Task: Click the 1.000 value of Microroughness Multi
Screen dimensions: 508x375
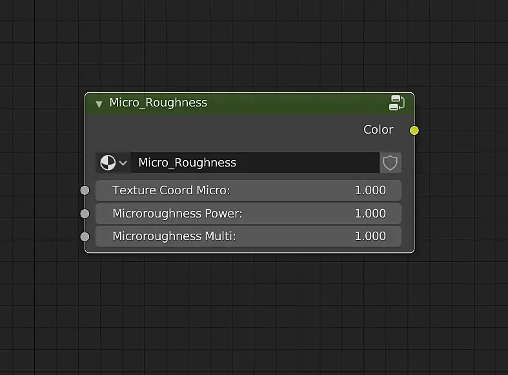Action: (370, 236)
